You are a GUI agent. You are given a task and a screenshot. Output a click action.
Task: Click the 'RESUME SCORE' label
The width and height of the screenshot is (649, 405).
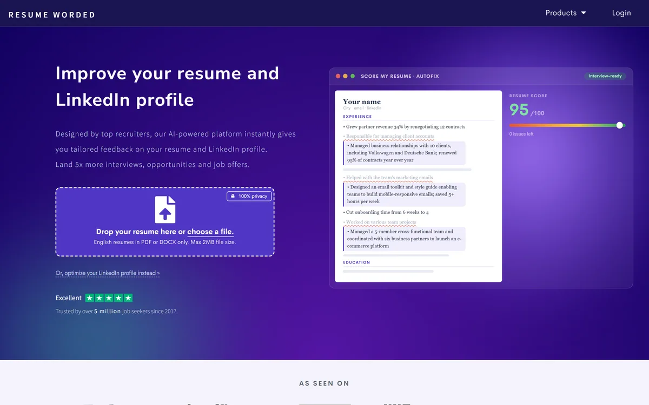(x=528, y=96)
